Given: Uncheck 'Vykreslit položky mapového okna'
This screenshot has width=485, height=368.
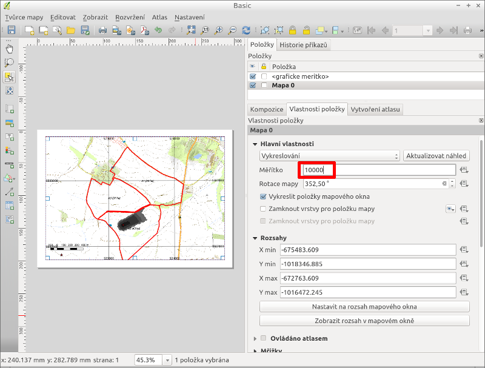Looking at the screenshot, I should (x=263, y=196).
